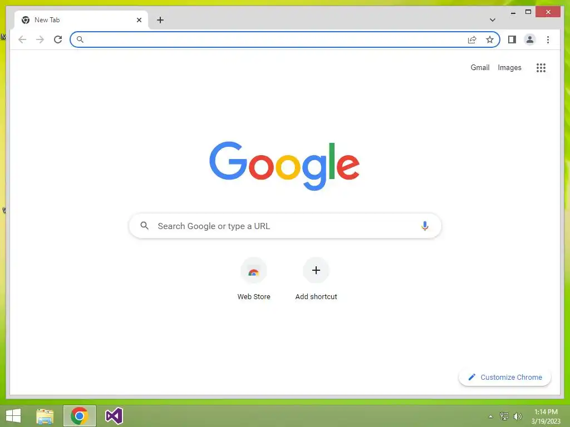Open a new tab with the plus button
Screen dimensions: 570x427
160,20
